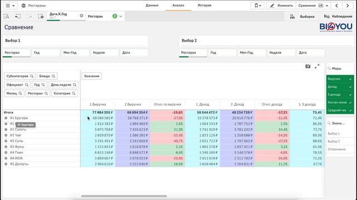Search within the Ресторан dimension chip
Image resolution: width=357 pixels, height=200 pixels.
click(x=46, y=93)
